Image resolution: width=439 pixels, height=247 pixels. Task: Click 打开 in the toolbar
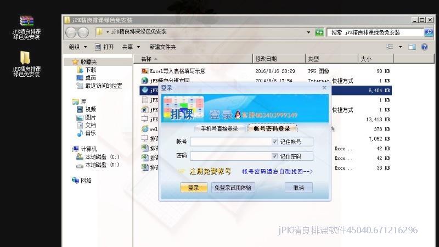point(104,47)
